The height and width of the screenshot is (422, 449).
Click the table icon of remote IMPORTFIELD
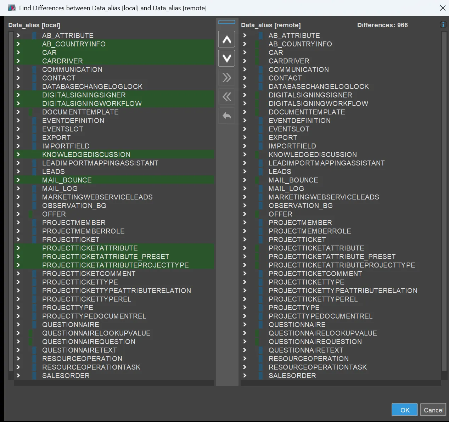coord(261,146)
